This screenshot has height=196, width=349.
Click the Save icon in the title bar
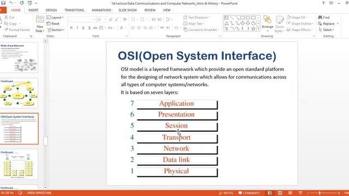coord(3,3)
